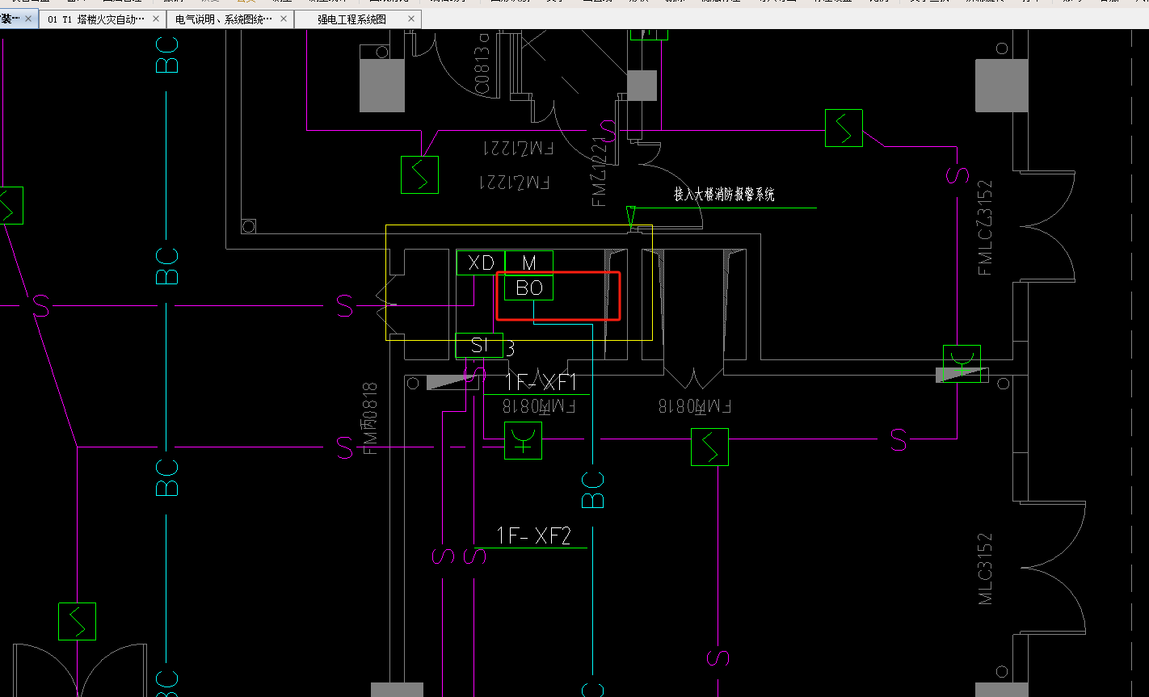Pick the Y-symbol device box below 1F-XF1
The height and width of the screenshot is (697, 1149).
523,440
